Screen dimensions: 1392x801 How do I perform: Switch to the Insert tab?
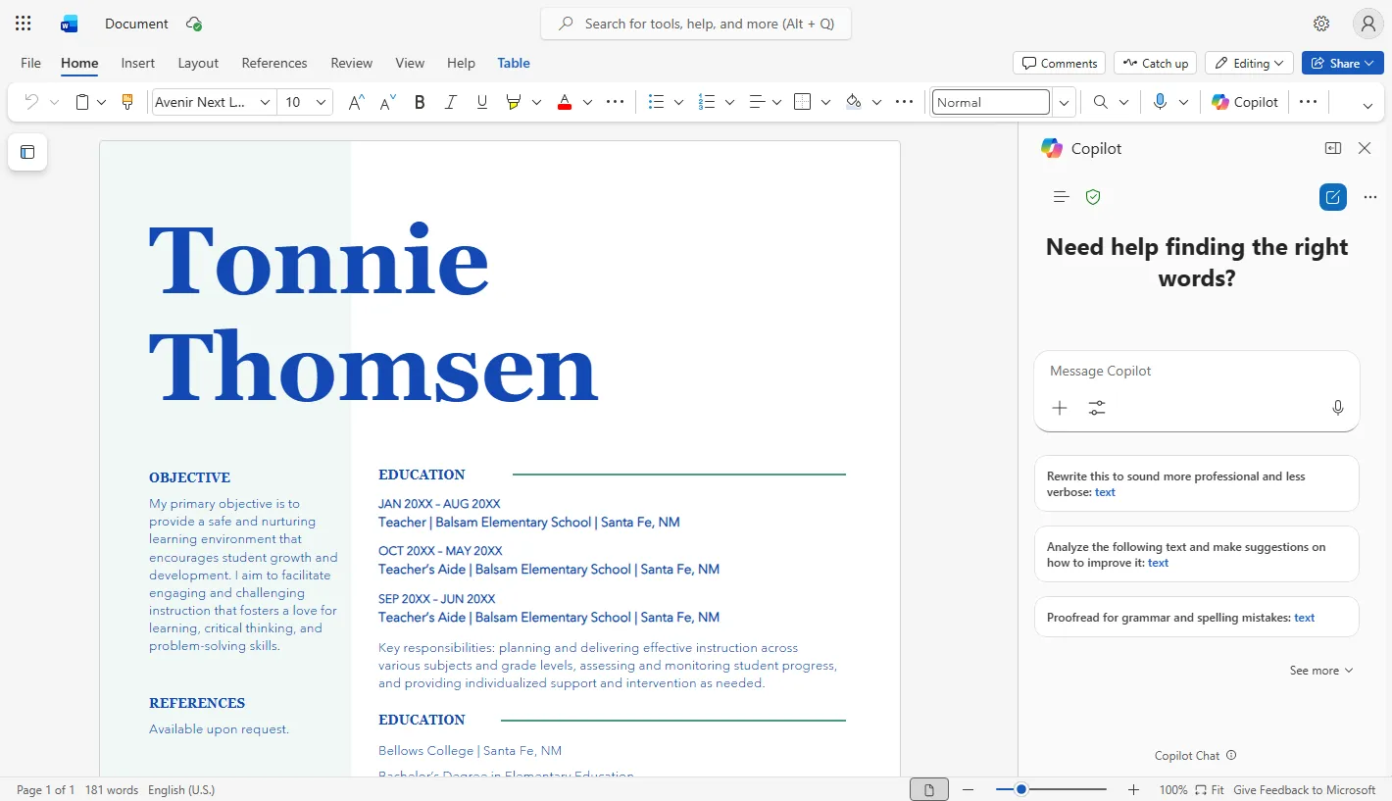coord(137,63)
